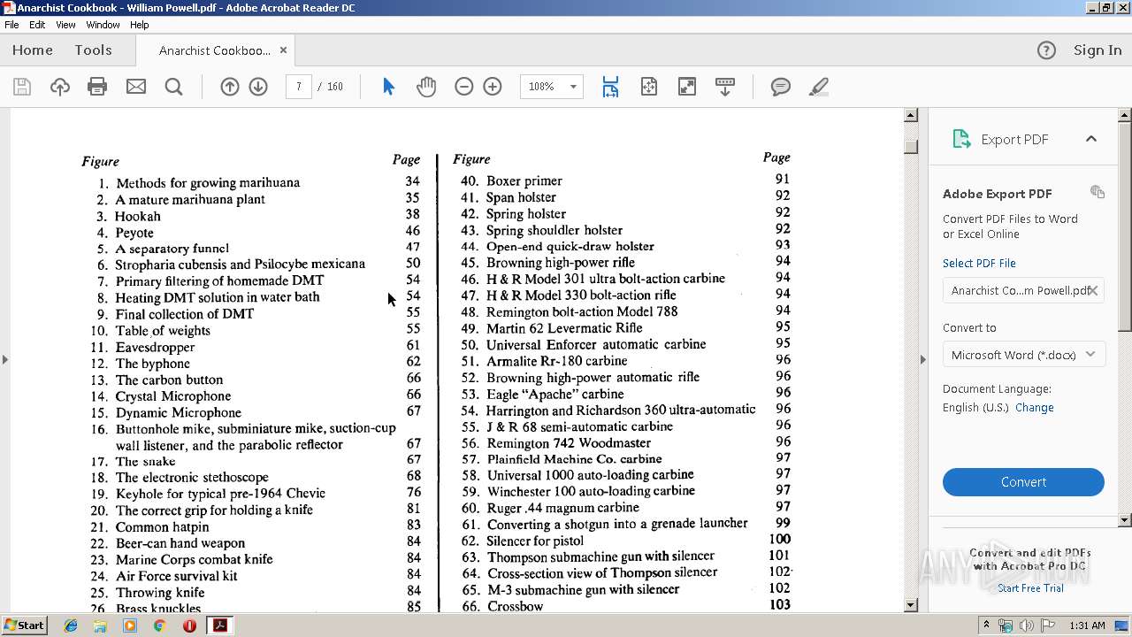This screenshot has height=637, width=1132.
Task: Select the highlighter sign tool
Action: [819, 87]
